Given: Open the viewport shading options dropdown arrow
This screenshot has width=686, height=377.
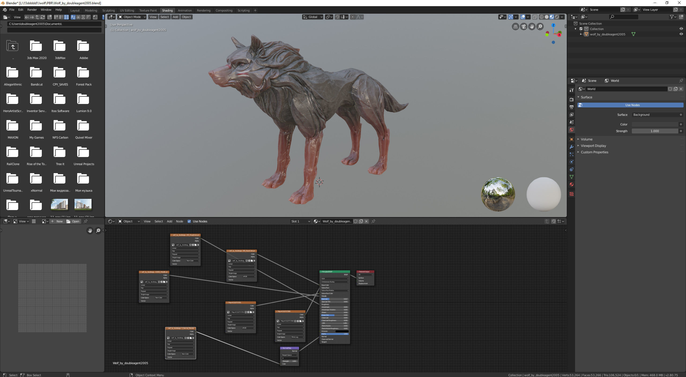Looking at the screenshot, I should coord(562,17).
